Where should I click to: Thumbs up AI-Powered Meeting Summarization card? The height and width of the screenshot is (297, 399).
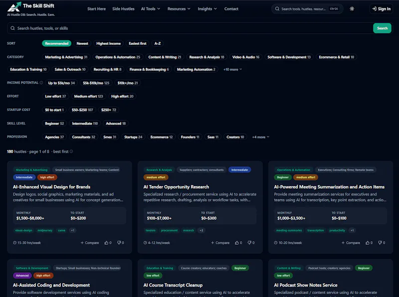click(x=368, y=243)
